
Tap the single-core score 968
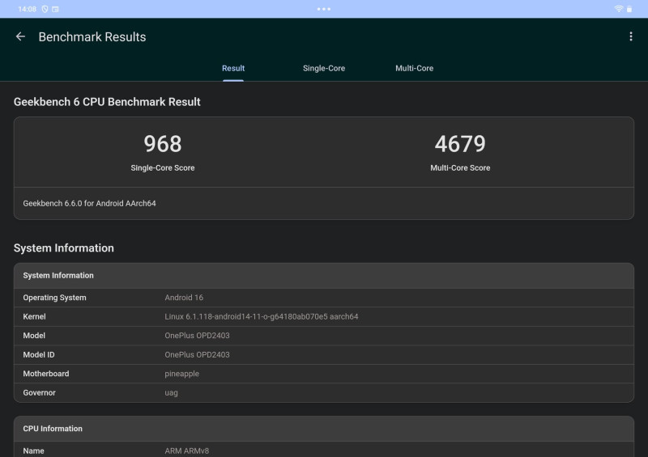(163, 144)
